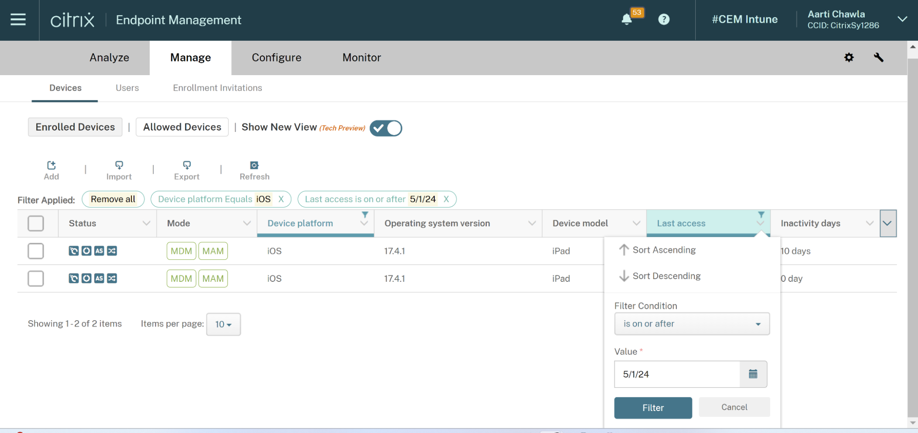Check the select-all header checkbox
The width and height of the screenshot is (918, 433).
pos(36,224)
